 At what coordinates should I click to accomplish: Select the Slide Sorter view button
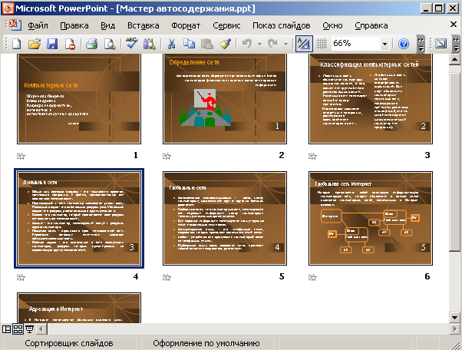(x=18, y=329)
